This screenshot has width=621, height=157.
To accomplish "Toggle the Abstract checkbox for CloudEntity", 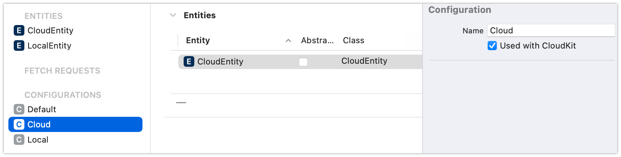I will point(303,61).
